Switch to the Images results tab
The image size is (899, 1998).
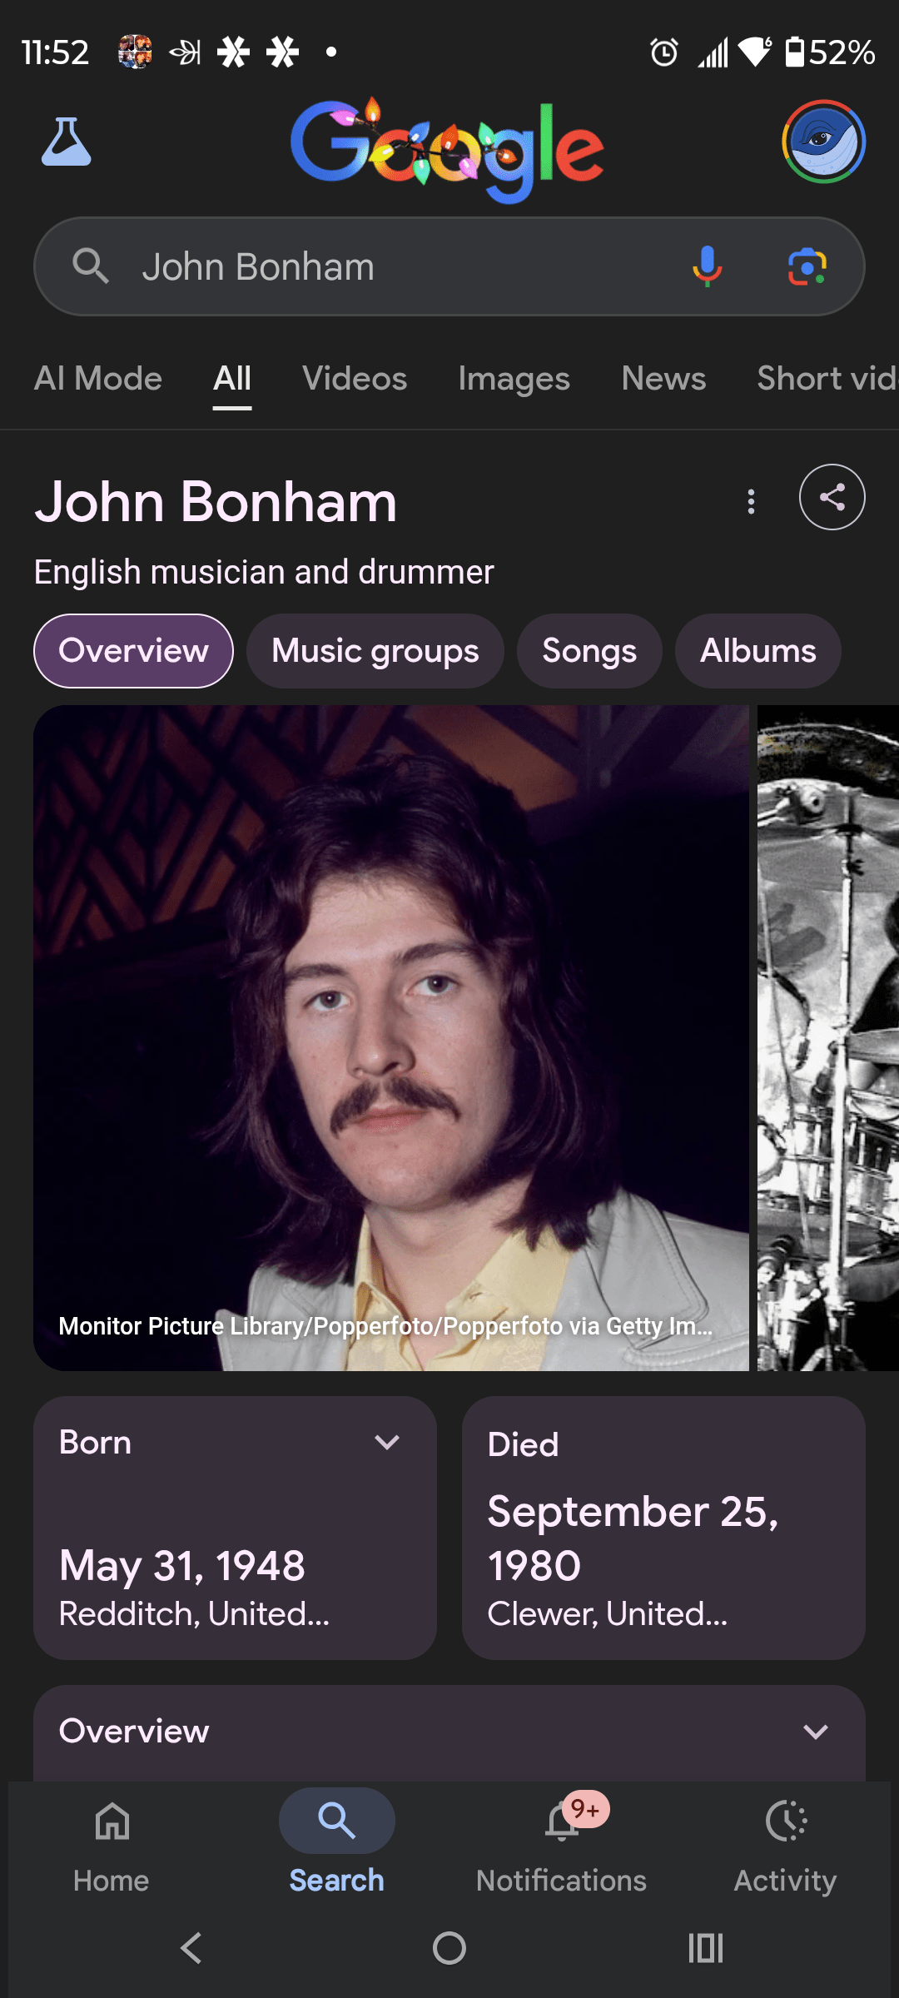point(514,379)
